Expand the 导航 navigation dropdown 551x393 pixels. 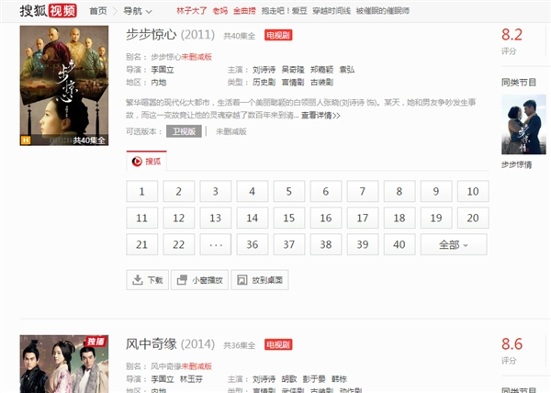coord(138,11)
